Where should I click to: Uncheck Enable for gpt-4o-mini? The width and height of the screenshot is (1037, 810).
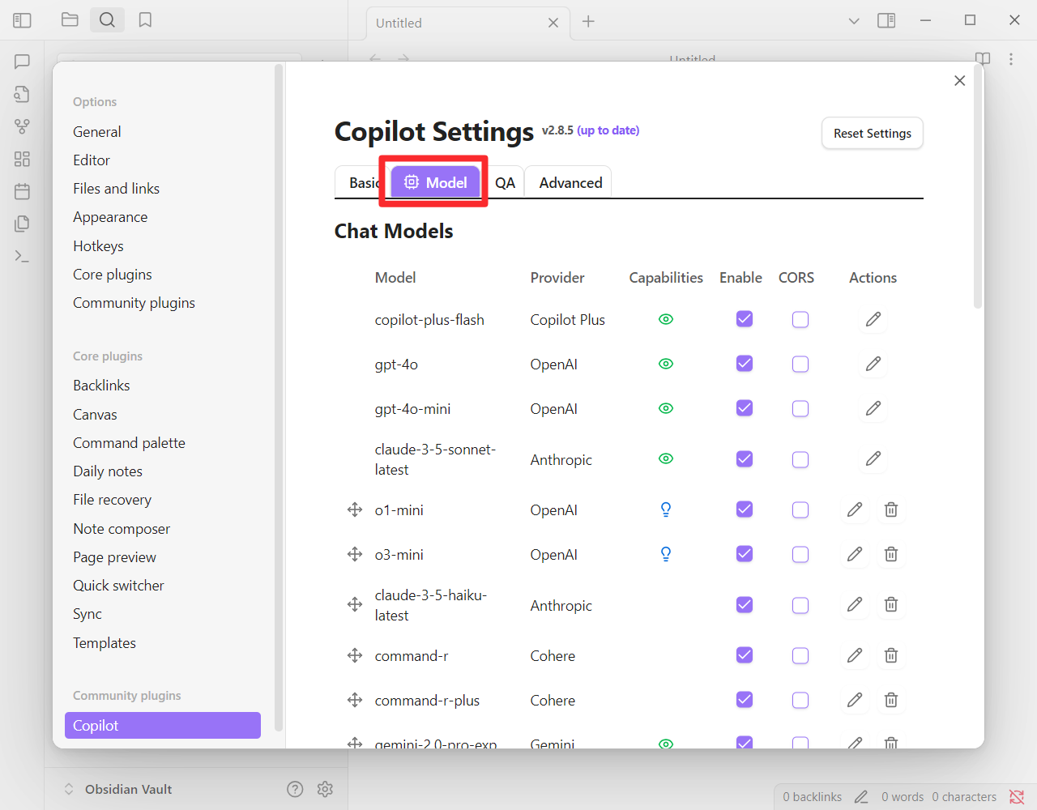[x=745, y=408]
